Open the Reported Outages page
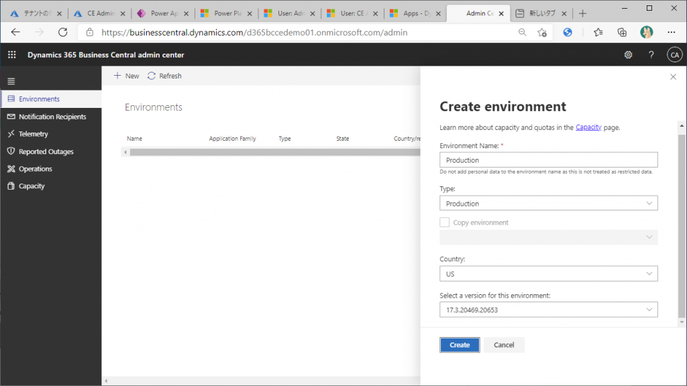The width and height of the screenshot is (687, 386). [46, 151]
